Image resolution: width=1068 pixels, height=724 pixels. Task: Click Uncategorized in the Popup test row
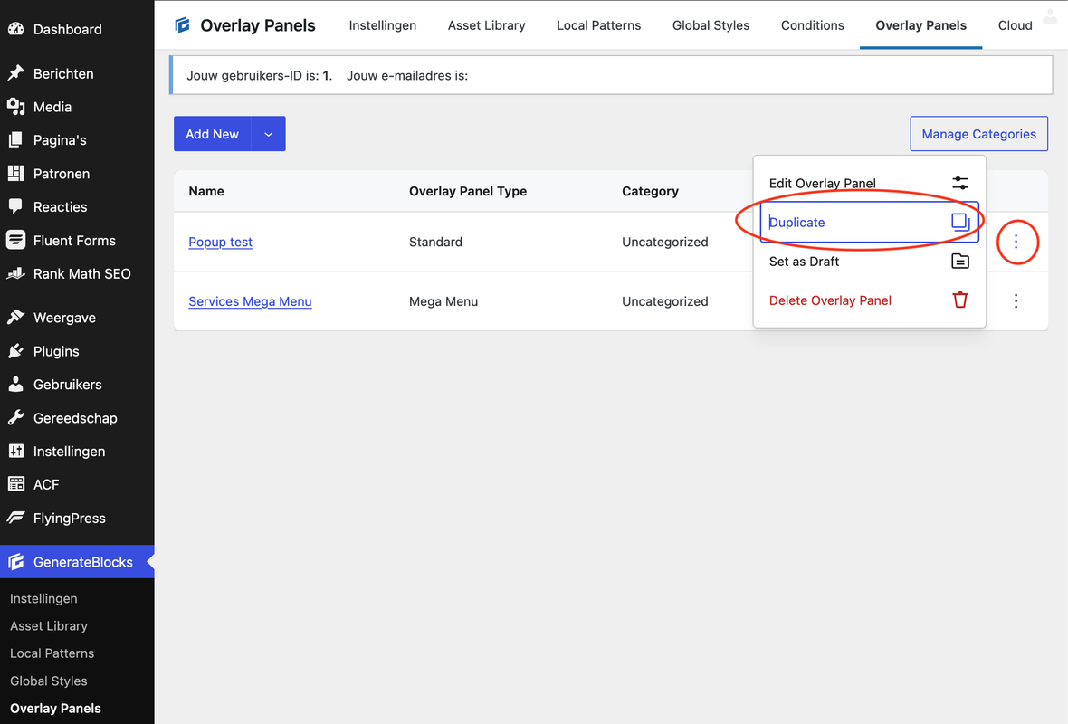pos(664,242)
